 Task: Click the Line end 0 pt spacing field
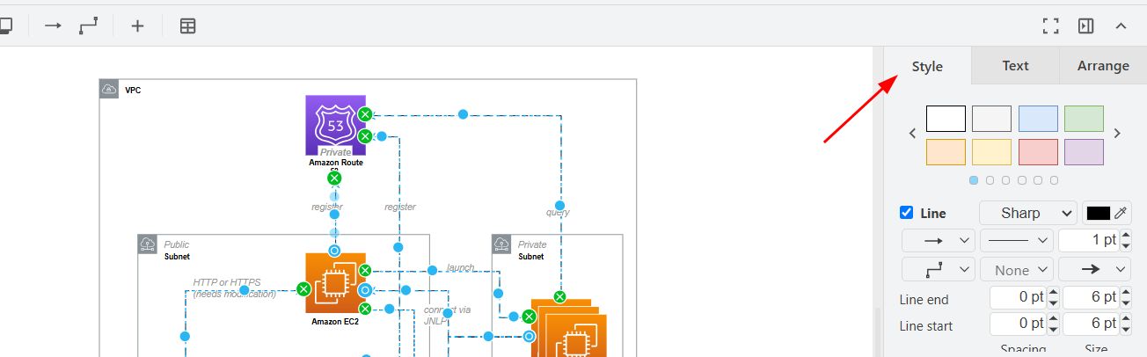1019,298
